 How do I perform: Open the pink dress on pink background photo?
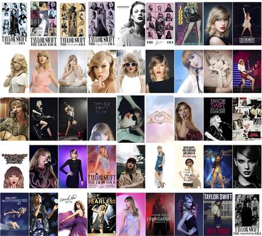(43, 71)
